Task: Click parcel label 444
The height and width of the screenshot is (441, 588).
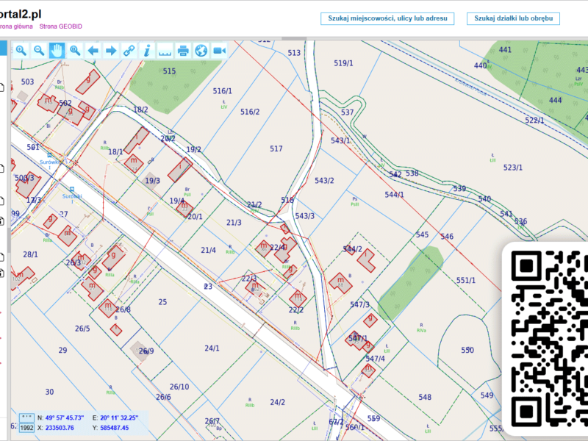Action: click(x=555, y=101)
